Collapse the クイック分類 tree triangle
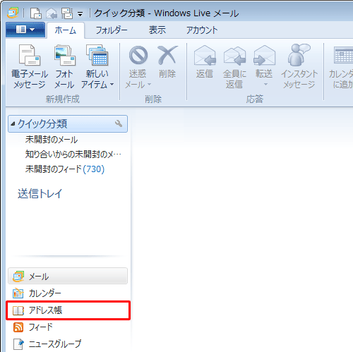 pyautogui.click(x=13, y=123)
